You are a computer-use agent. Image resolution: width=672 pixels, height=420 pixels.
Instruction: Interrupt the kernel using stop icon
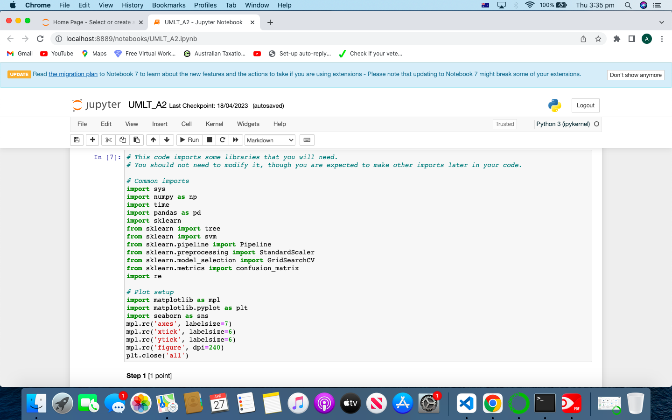point(209,140)
